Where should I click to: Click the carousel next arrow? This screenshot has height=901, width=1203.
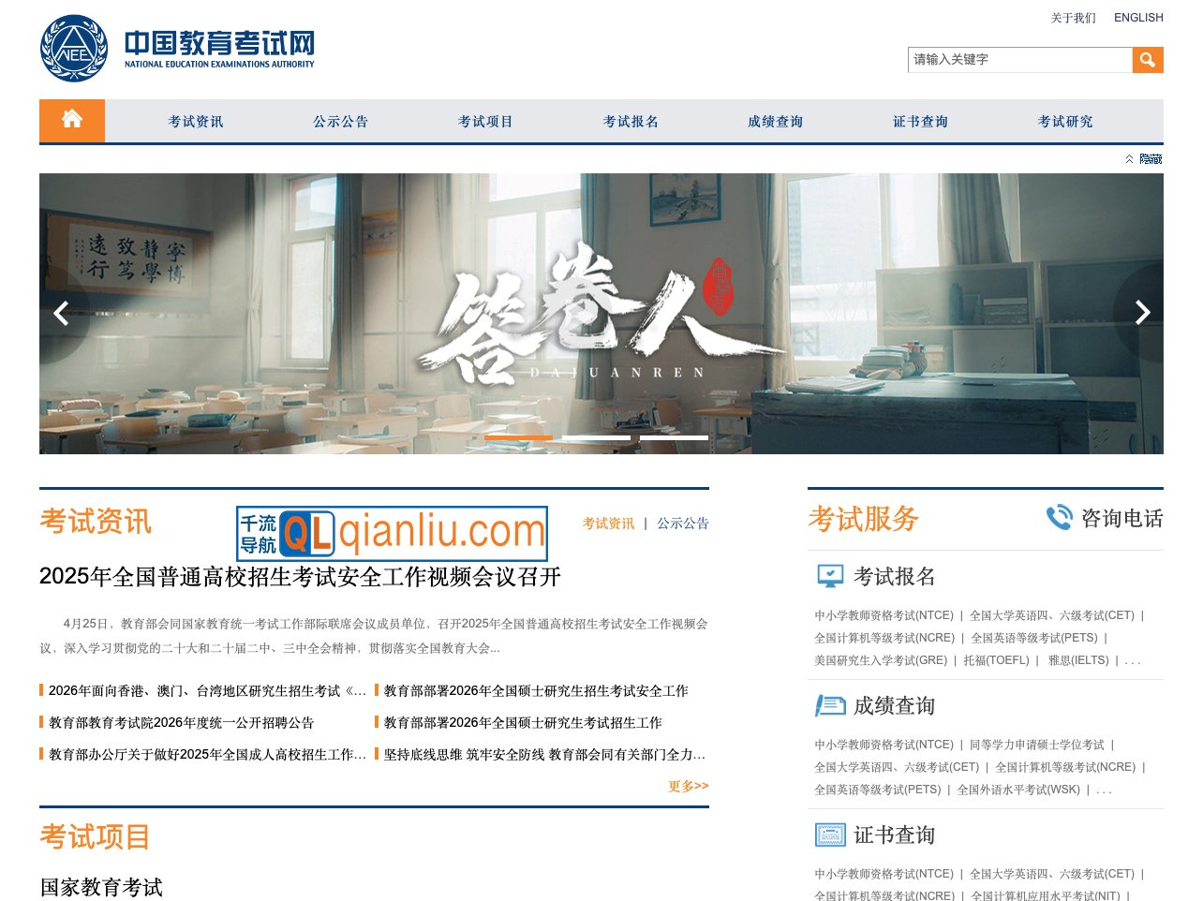click(1142, 313)
